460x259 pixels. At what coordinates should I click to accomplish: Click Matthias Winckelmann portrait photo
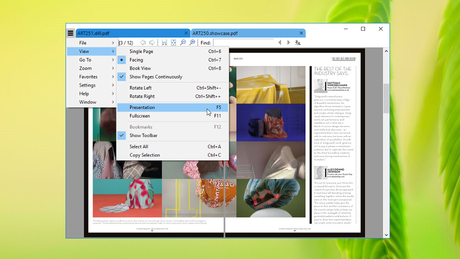point(320,86)
